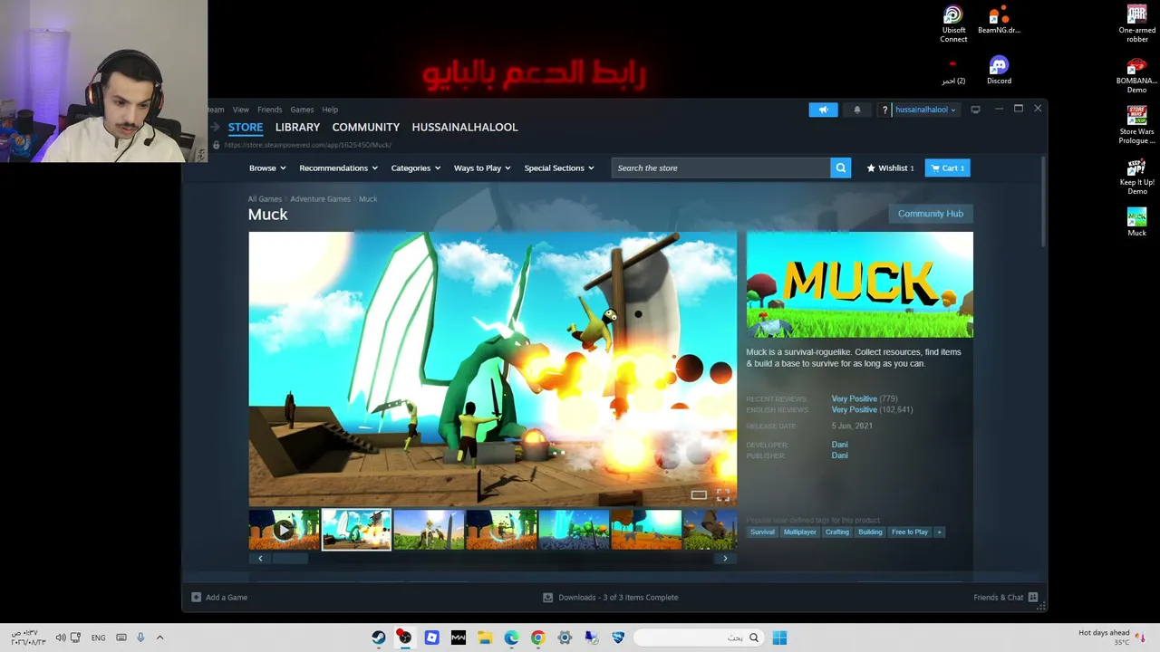Click the Downloads icon in Steam footer
The width and height of the screenshot is (1160, 652).
(547, 598)
